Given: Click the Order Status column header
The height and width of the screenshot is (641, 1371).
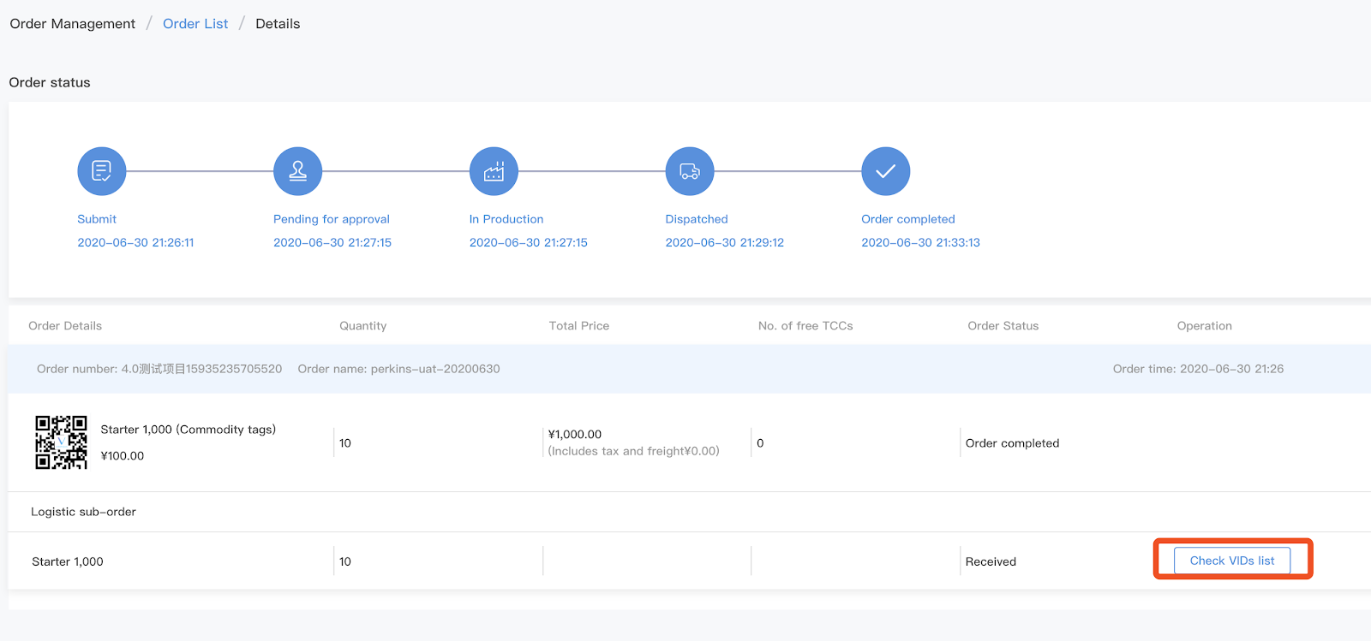Looking at the screenshot, I should pyautogui.click(x=1003, y=326).
